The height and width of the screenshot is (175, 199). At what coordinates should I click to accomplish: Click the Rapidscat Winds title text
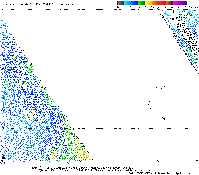coord(40,4)
